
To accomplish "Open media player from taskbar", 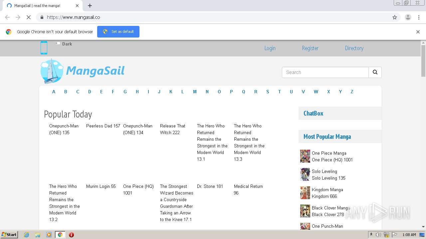I will tap(49, 235).
